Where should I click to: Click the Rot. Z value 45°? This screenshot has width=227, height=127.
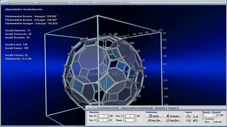coord(138,116)
